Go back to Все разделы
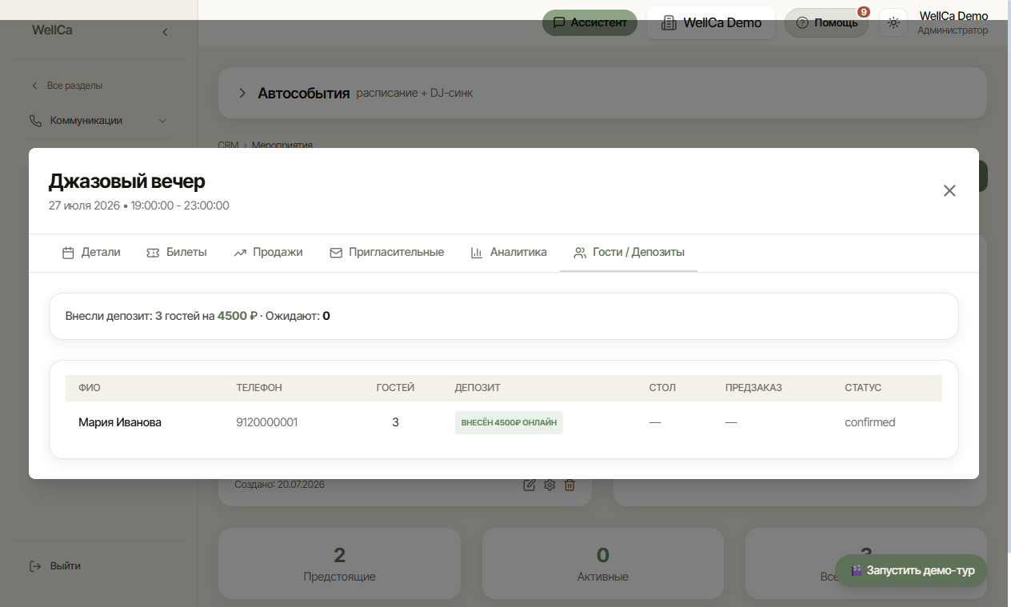This screenshot has width=1011, height=607. tap(67, 86)
